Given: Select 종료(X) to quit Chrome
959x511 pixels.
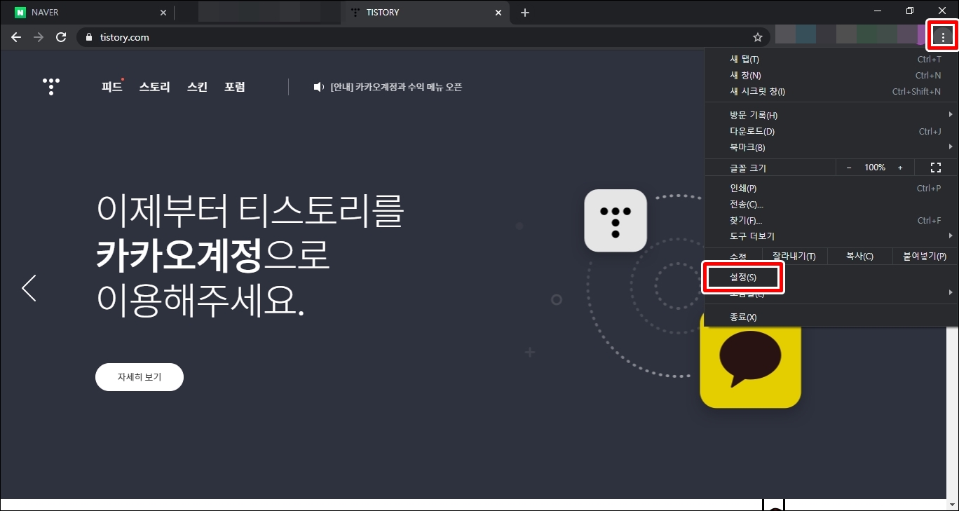Looking at the screenshot, I should pos(831,317).
